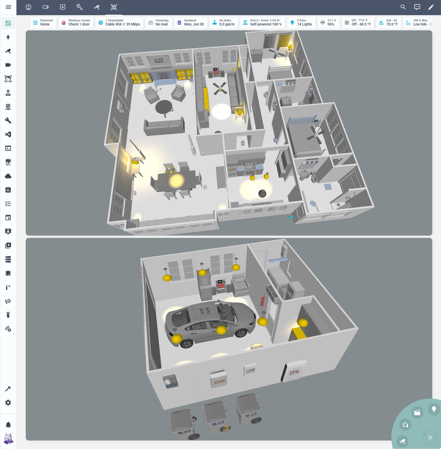Open the video camera sidebar icon
Viewport: 441px width, 449px height.
(8, 65)
